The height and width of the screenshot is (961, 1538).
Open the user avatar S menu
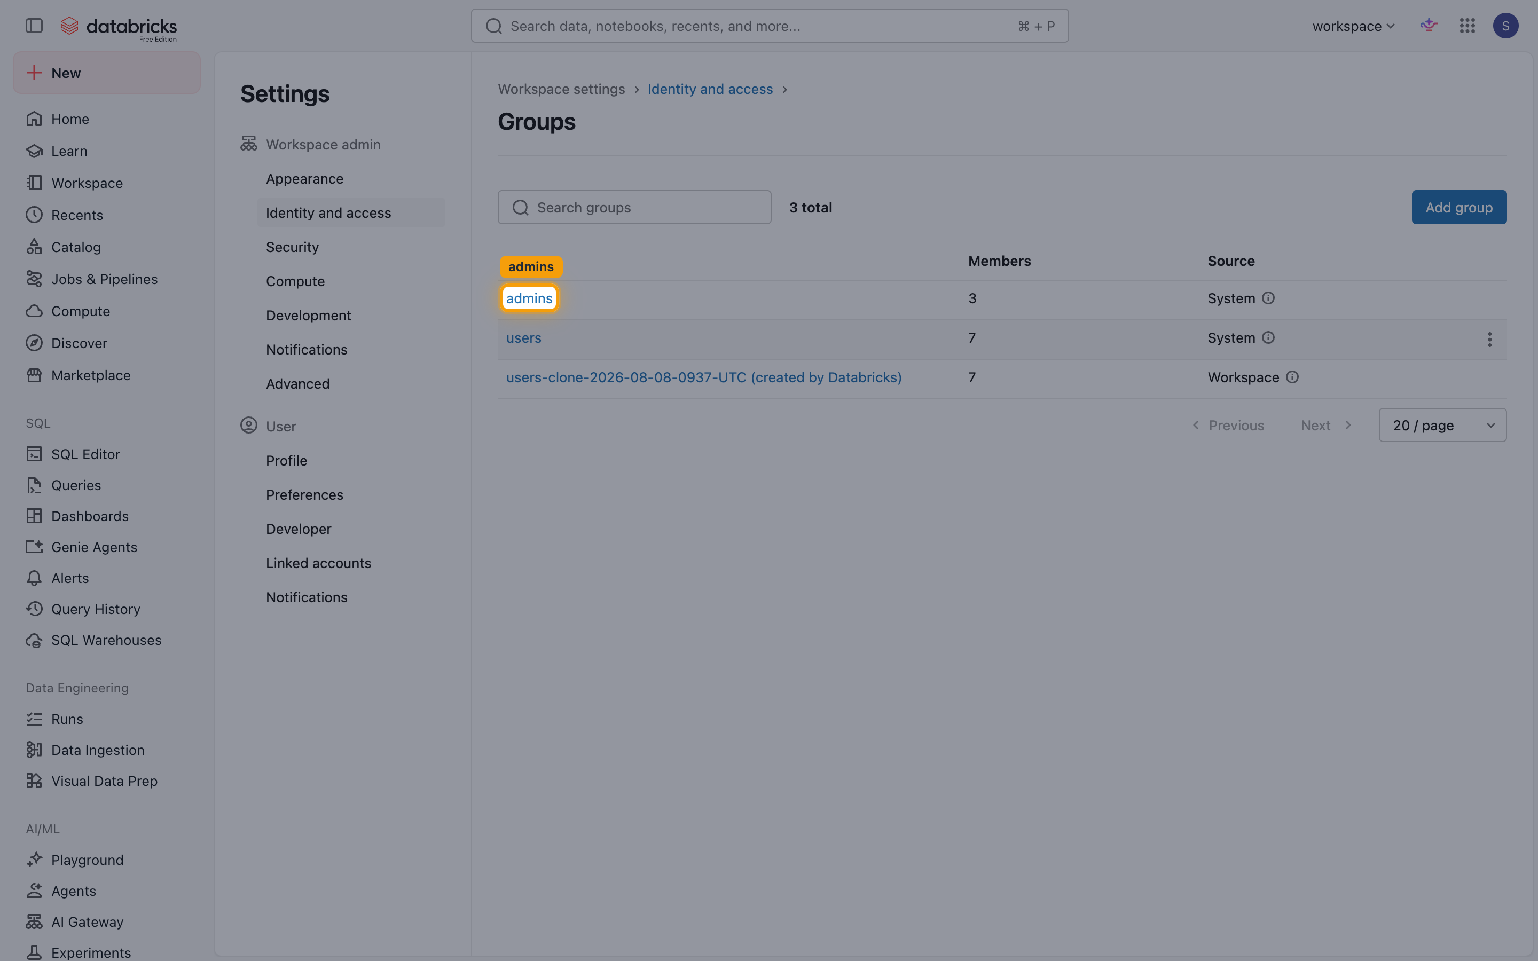click(x=1505, y=26)
